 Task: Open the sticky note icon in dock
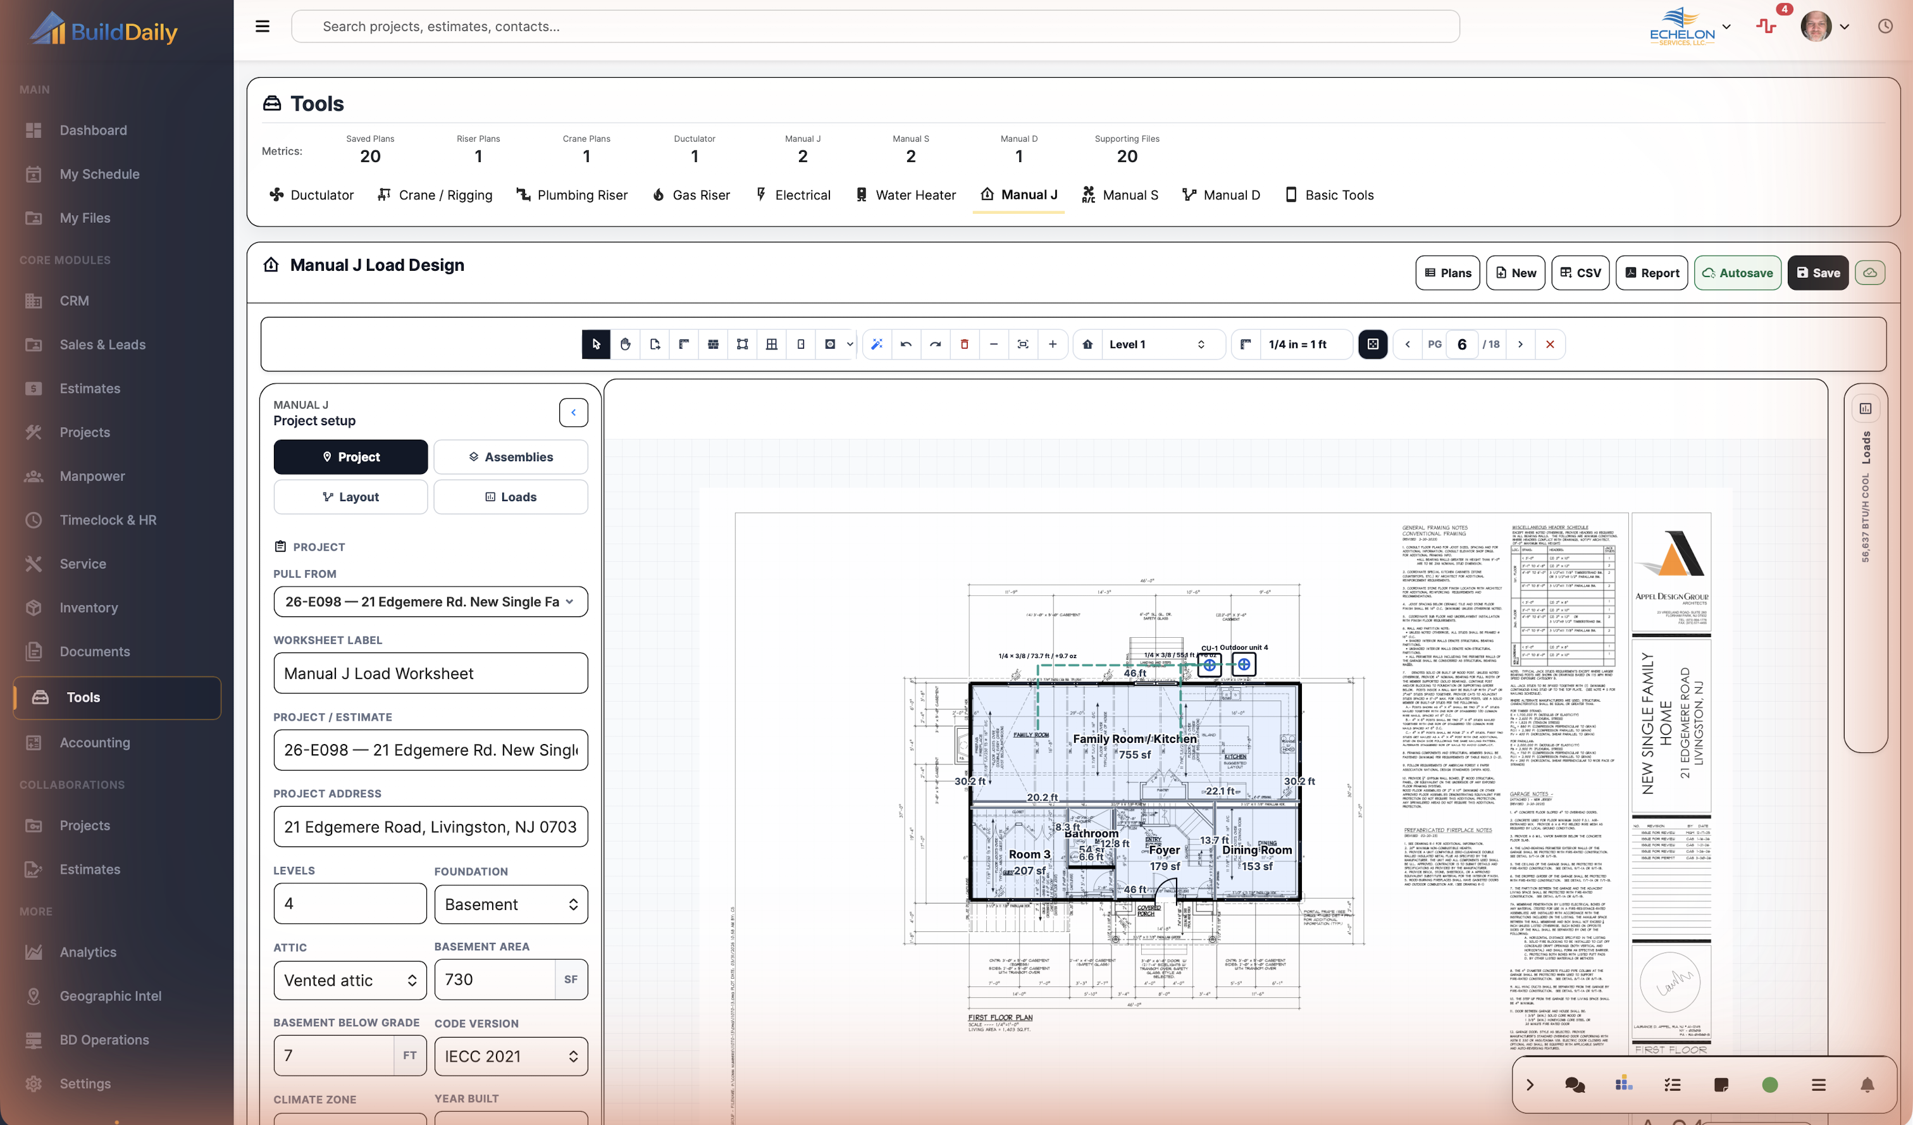pyautogui.click(x=1721, y=1085)
